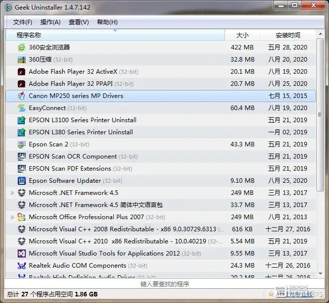Click the 616 KB size value
329x303 pixels.
click(242, 229)
